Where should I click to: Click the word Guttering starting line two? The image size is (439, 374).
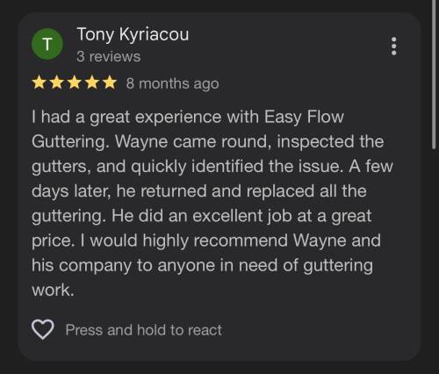[68, 141]
